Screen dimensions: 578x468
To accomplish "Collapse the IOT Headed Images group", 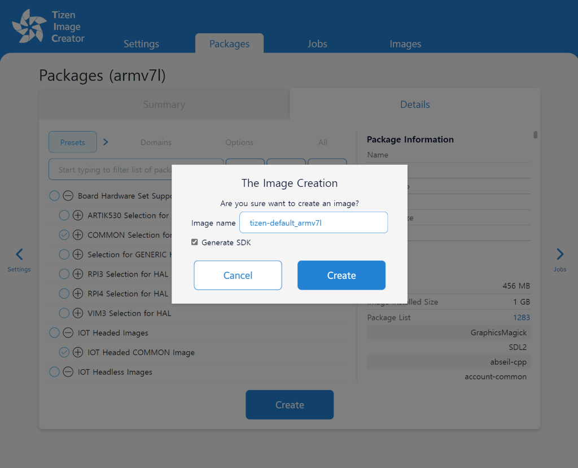I will [x=67, y=333].
